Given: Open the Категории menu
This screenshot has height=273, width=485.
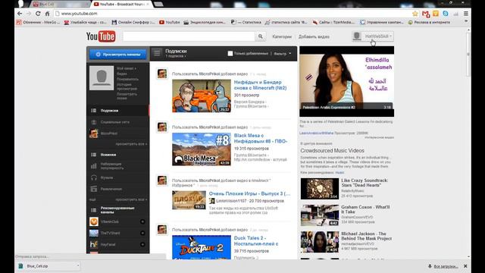Looking at the screenshot, I should pos(282,36).
